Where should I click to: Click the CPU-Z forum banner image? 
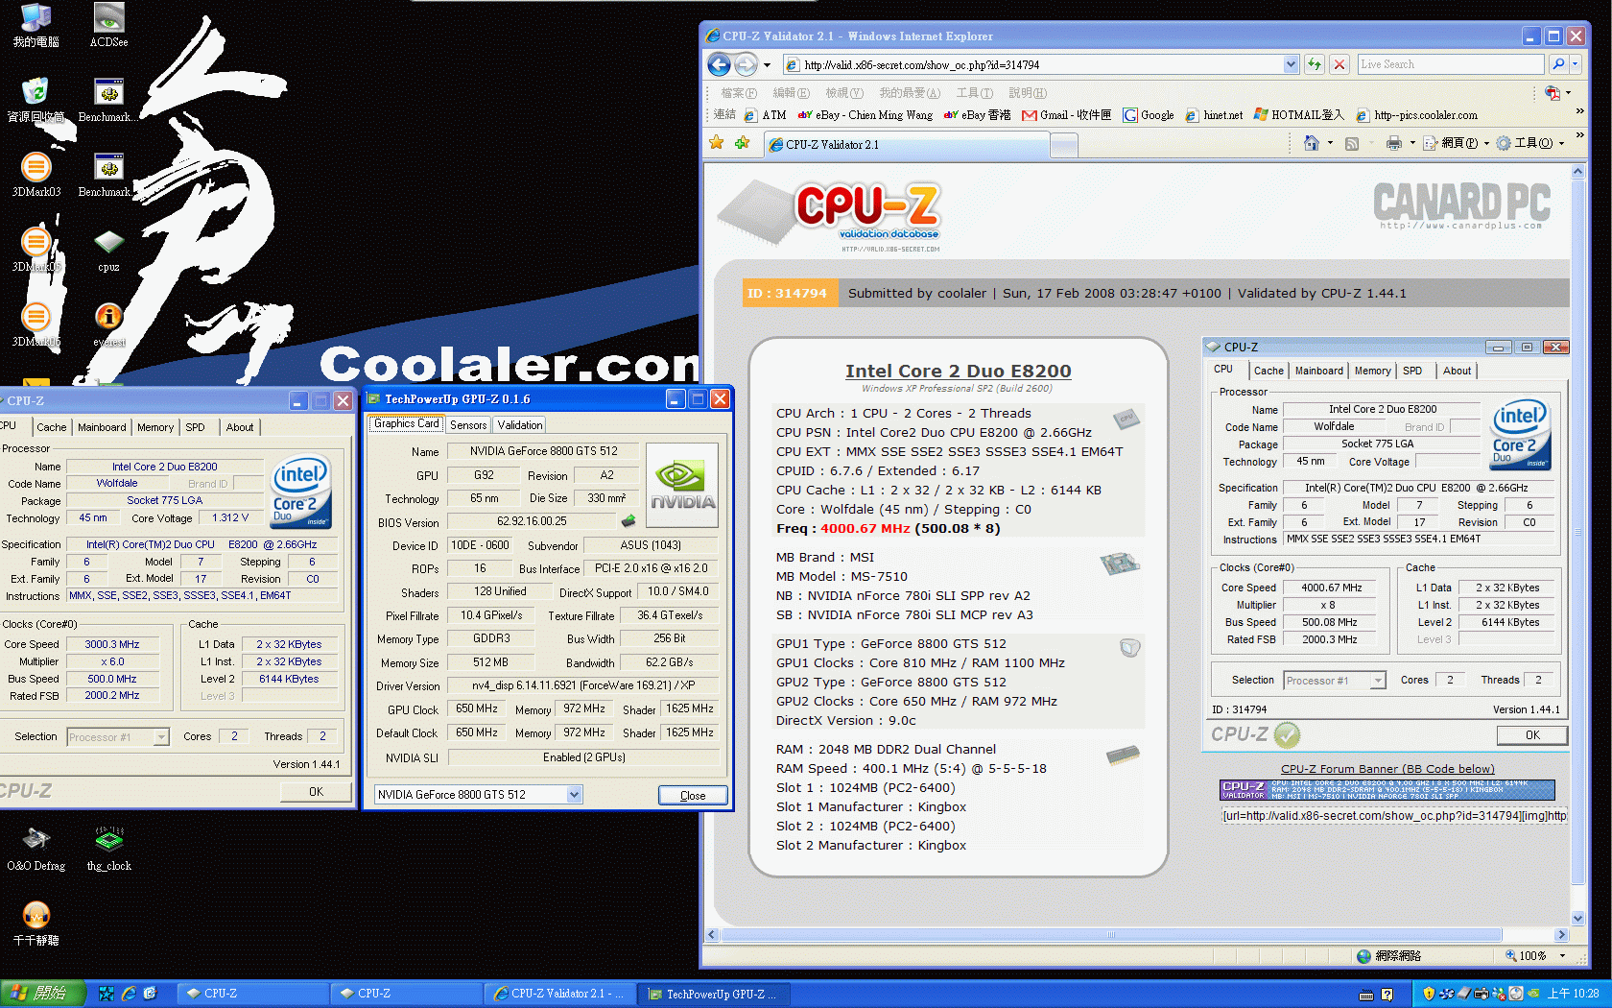pyautogui.click(x=1387, y=790)
